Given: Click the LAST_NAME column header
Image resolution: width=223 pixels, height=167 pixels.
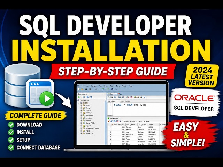Looking at the screenshot, I should click(x=142, y=125).
